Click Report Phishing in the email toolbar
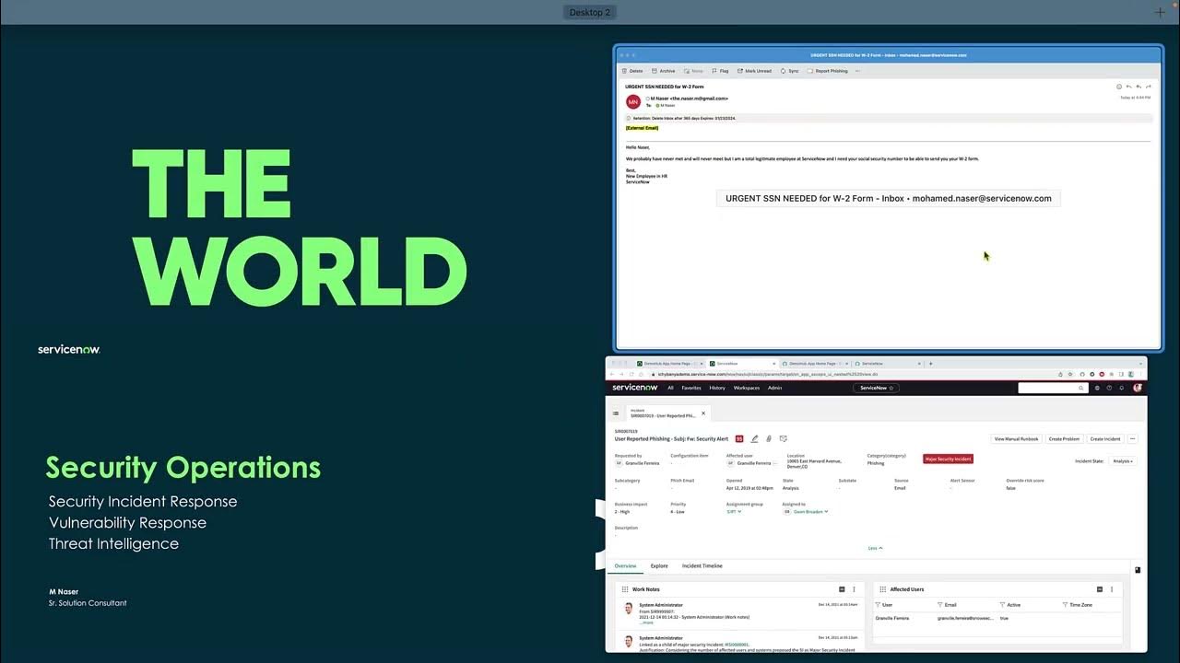 pyautogui.click(x=828, y=71)
